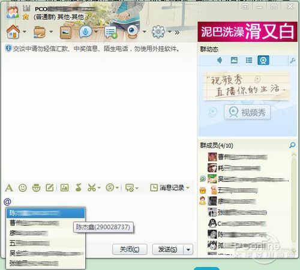This screenshot has width=300, height=270.
Task: Click the security tip shield icon
Action: coord(8,49)
